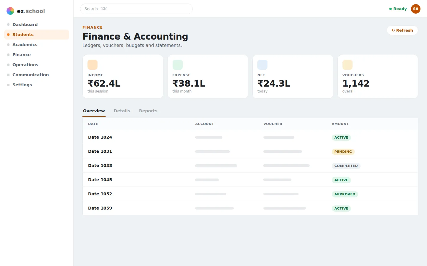Click the FINANCE breadcrumb label
Screen dimensions: 427x266
pyautogui.click(x=93, y=27)
